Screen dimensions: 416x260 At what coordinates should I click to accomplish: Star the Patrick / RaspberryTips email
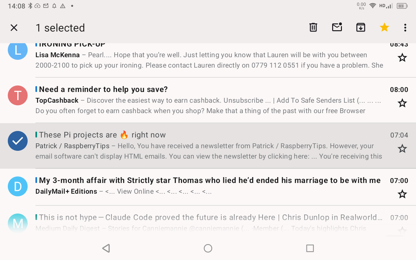pyautogui.click(x=402, y=149)
